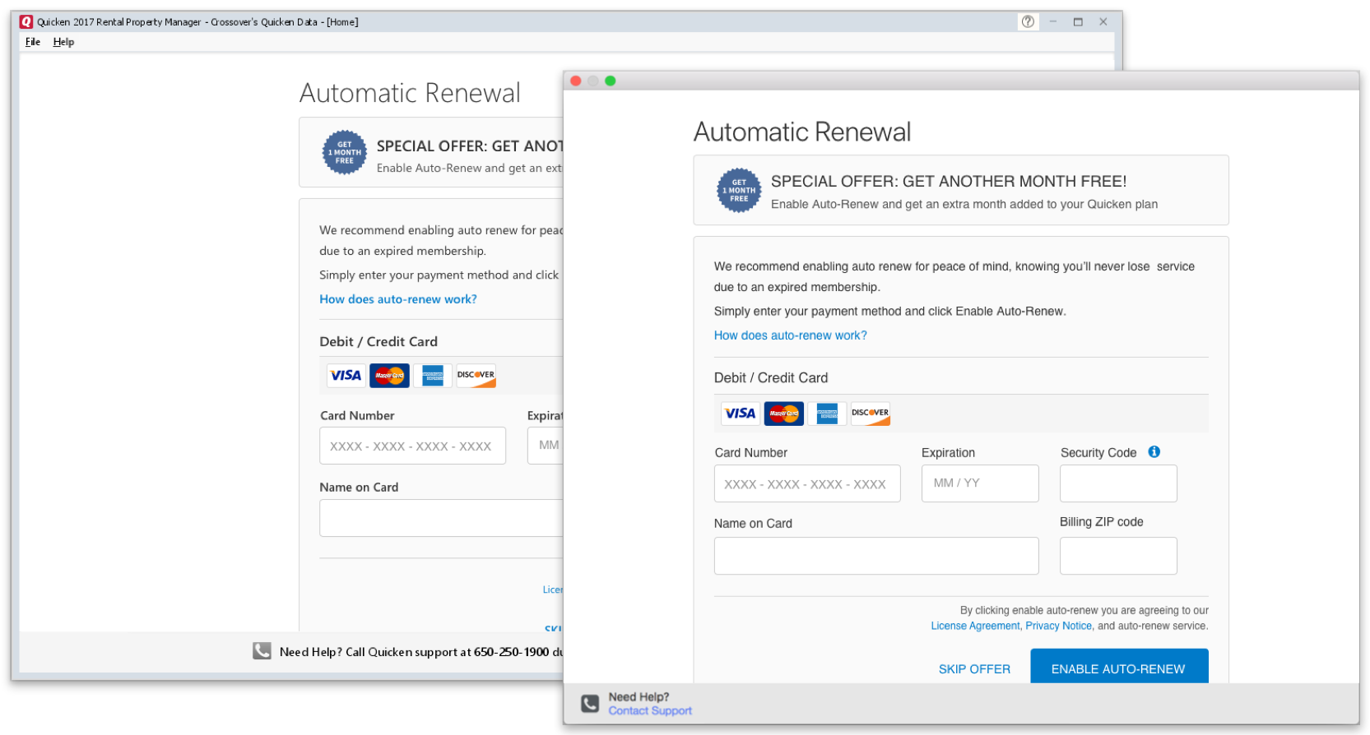
Task: Click the American Express icon in the back window
Action: [x=433, y=376]
